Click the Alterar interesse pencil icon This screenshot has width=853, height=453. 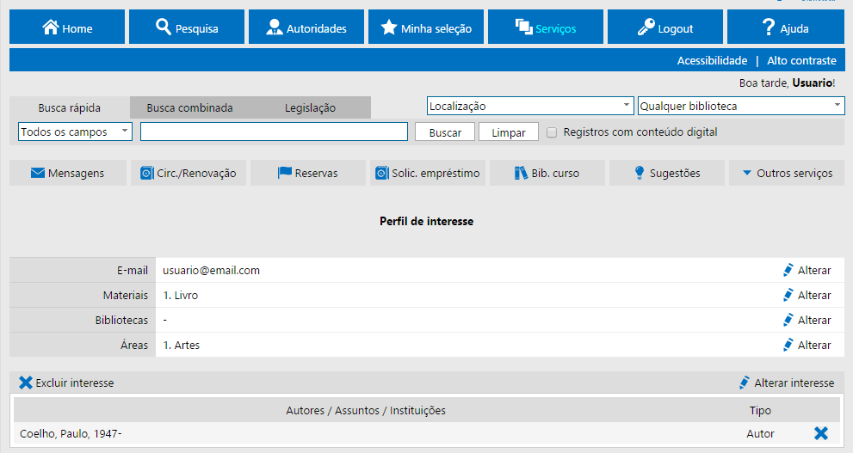pyautogui.click(x=745, y=383)
